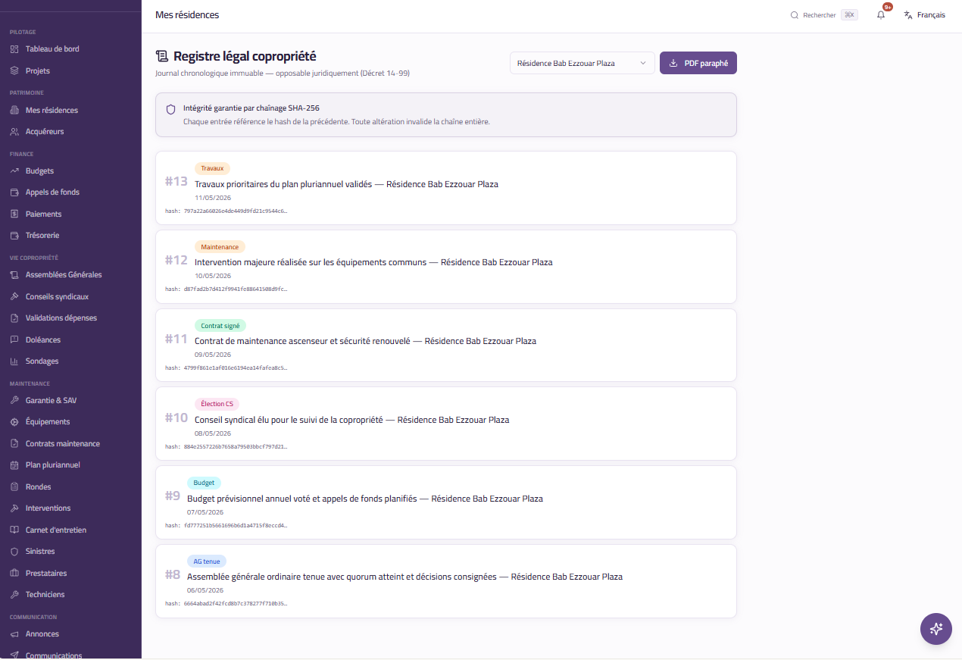Click the Projets layers icon
The height and width of the screenshot is (660, 962).
[x=14, y=70]
